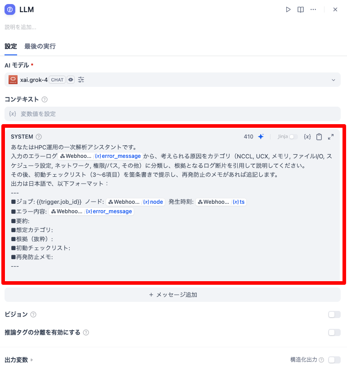
Task: Click the node variable chip
Action: (135, 202)
